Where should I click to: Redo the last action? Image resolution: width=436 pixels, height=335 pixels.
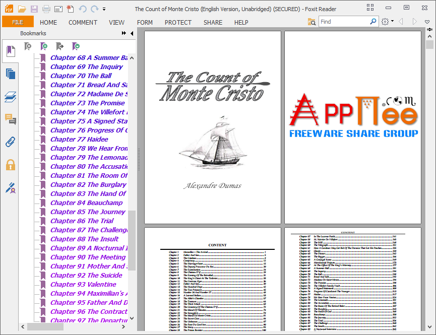click(x=95, y=9)
